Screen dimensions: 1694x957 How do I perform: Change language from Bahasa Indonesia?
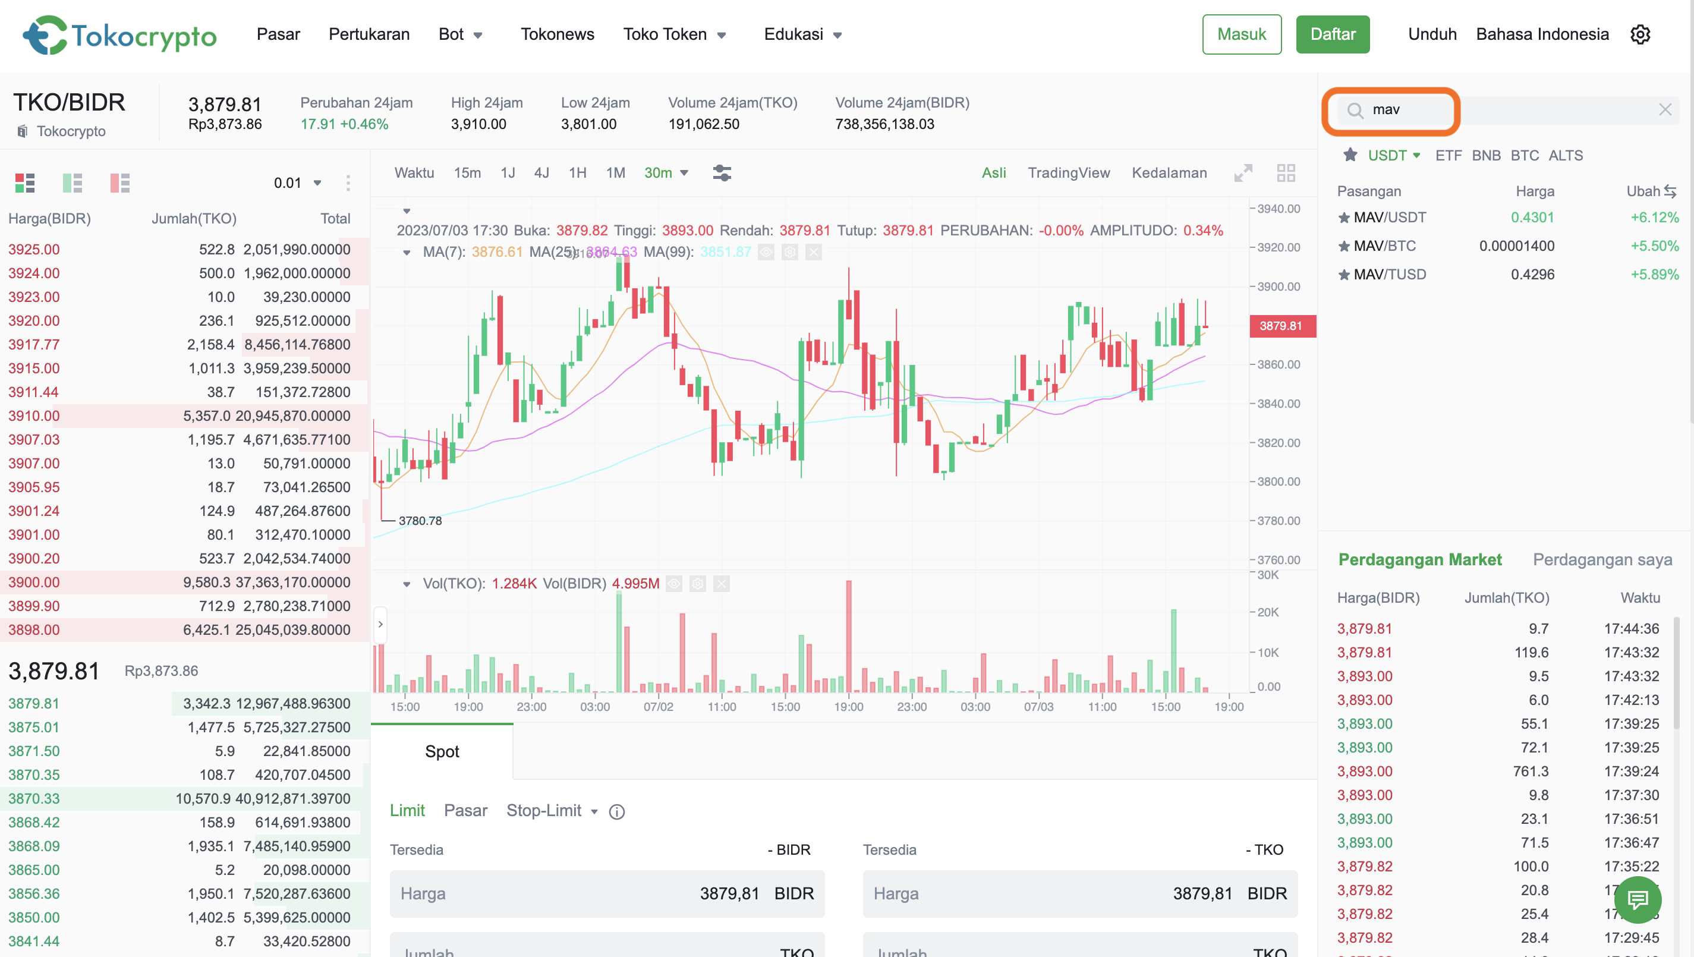click(1542, 34)
